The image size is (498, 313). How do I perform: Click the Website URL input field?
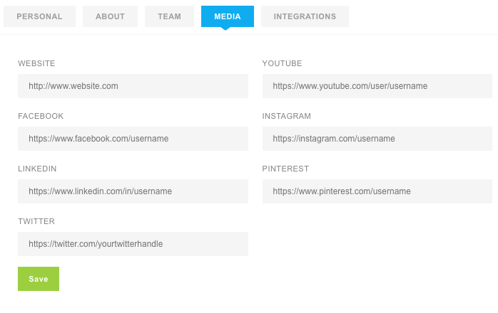pos(133,86)
